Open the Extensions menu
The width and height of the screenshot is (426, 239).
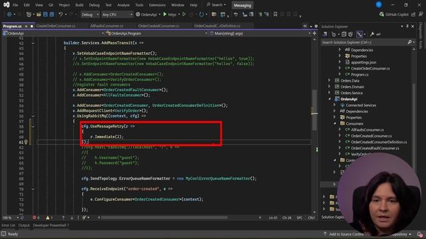click(157, 5)
